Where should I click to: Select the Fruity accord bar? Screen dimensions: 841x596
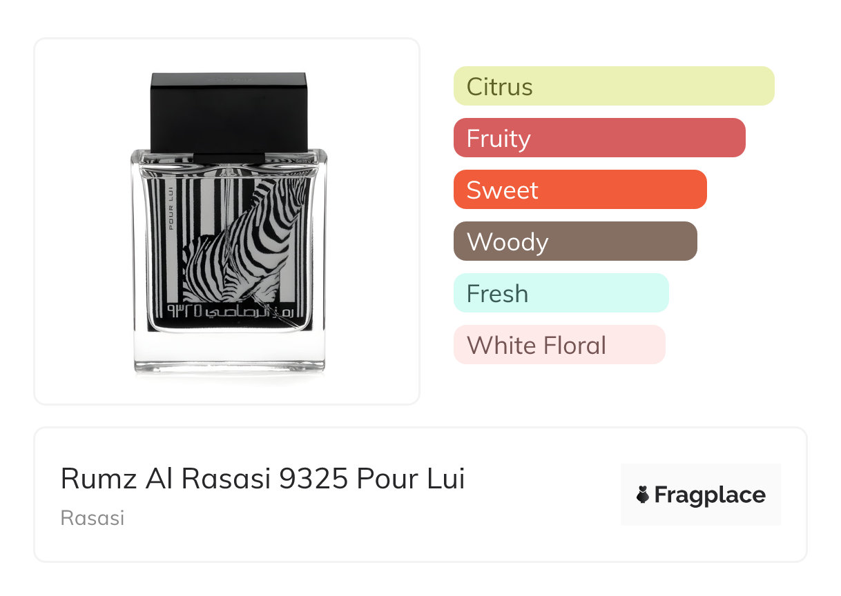599,138
